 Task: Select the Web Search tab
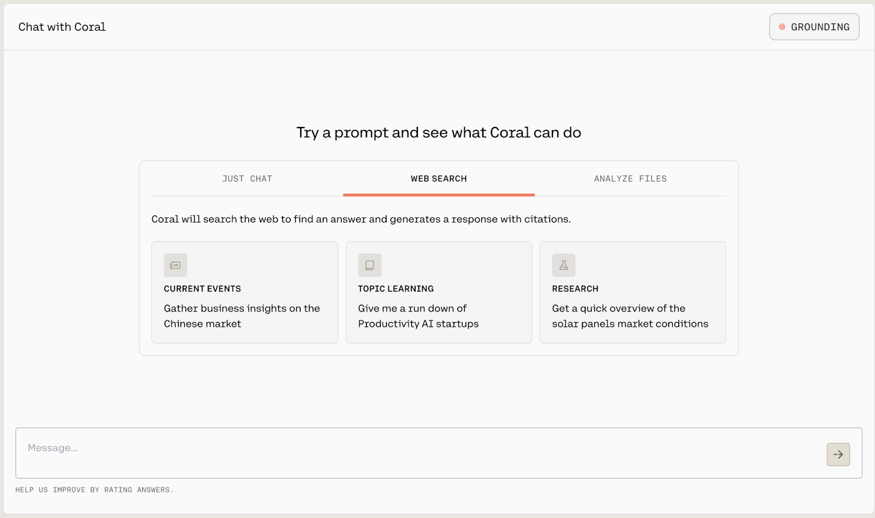[x=439, y=179]
